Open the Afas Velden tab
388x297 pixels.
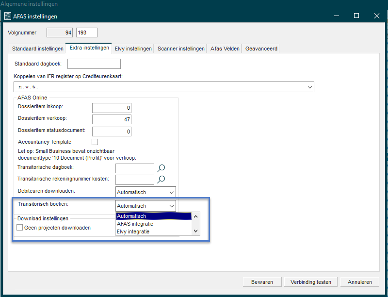pos(225,49)
